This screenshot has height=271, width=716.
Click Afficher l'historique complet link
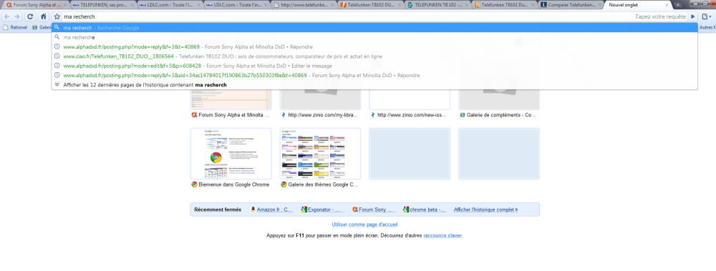point(485,210)
